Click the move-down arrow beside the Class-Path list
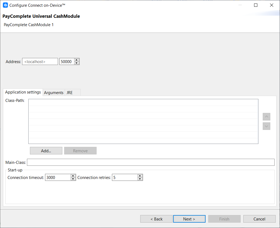Screen dimensions: 280x228 coord(266,126)
